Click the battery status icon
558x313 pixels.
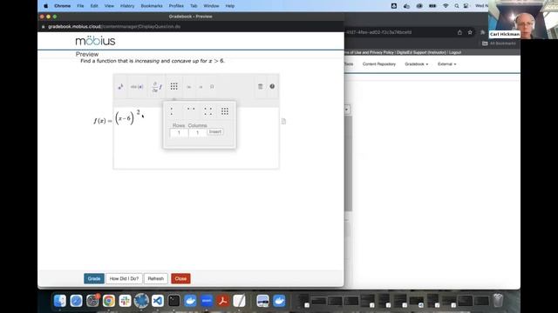coord(432,6)
